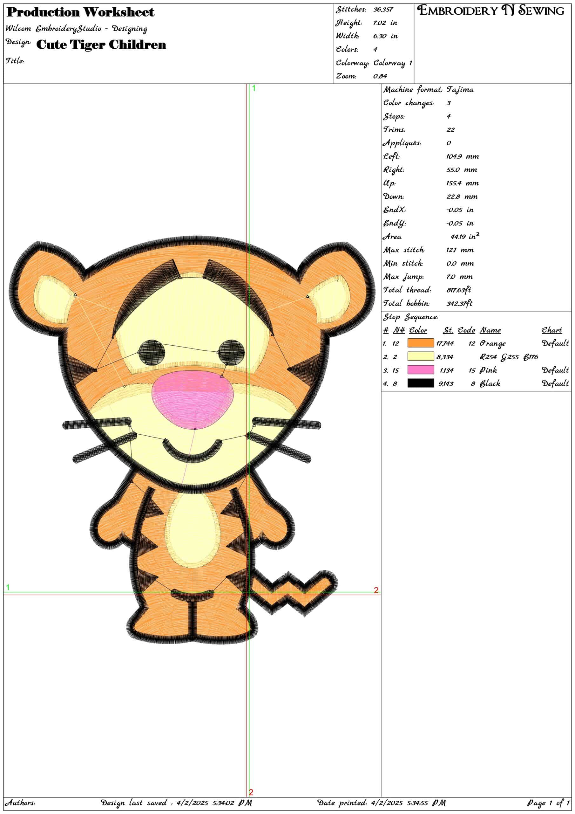Click the width value 6.30 in
Image resolution: width=575 pixels, height=814 pixels.
[385, 36]
